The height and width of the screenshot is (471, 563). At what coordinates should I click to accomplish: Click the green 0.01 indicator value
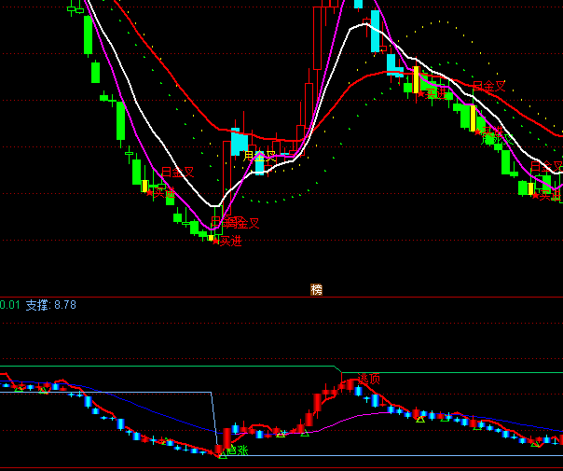9,305
